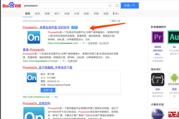Click the 百度一下 search button

click(x=130, y=5)
